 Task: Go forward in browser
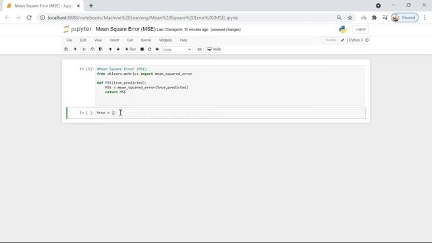pyautogui.click(x=18, y=18)
